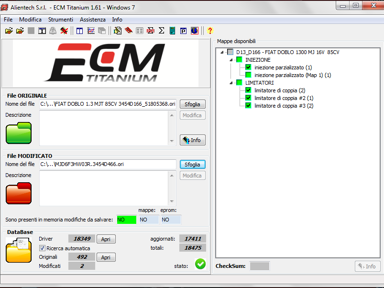Click Sfoglia button for File ORIGINALE

coord(193,104)
